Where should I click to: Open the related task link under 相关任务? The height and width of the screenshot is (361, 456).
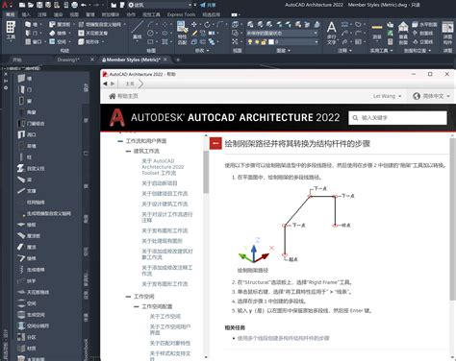pos(284,338)
